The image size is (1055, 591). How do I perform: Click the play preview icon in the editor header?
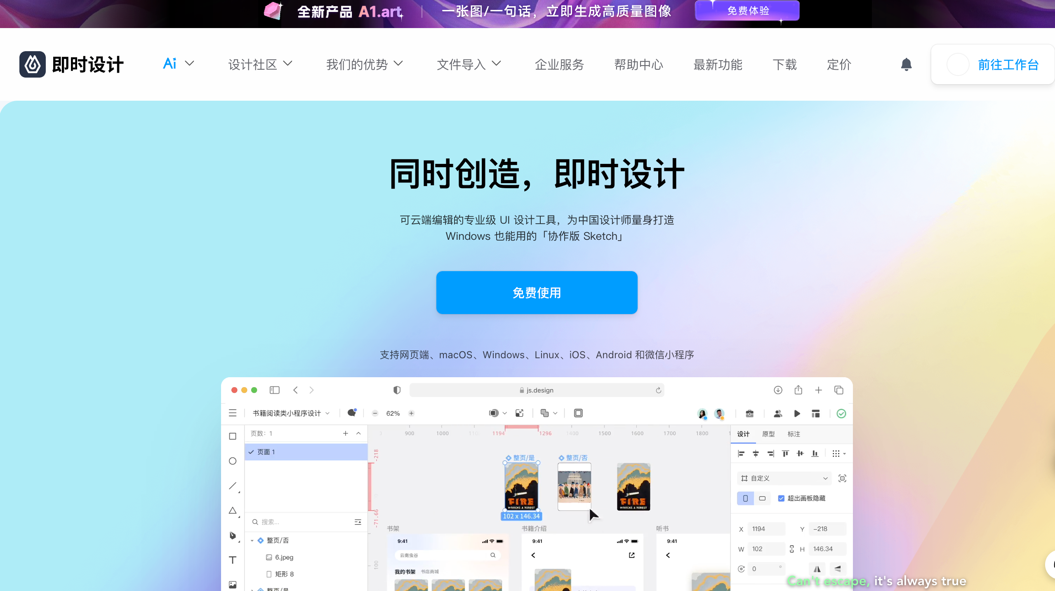[x=796, y=414]
